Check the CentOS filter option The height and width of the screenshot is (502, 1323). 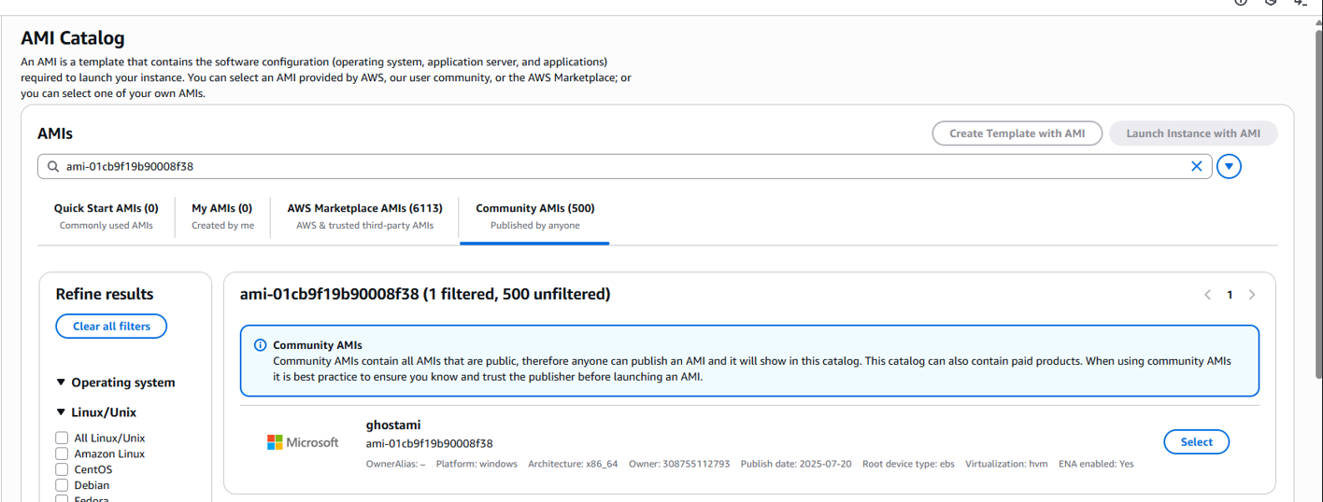pos(62,469)
